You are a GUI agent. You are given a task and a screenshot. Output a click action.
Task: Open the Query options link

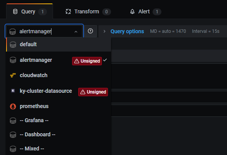pyautogui.click(x=127, y=31)
